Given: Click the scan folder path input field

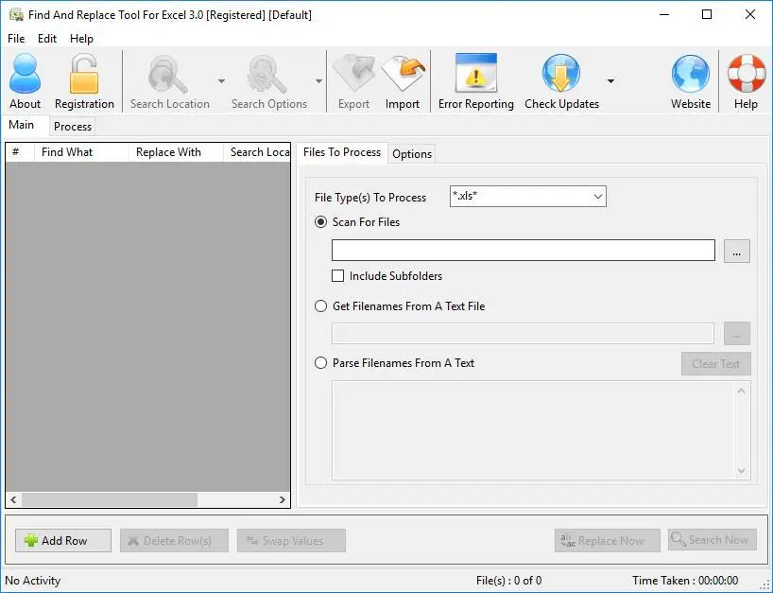Looking at the screenshot, I should tap(524, 250).
